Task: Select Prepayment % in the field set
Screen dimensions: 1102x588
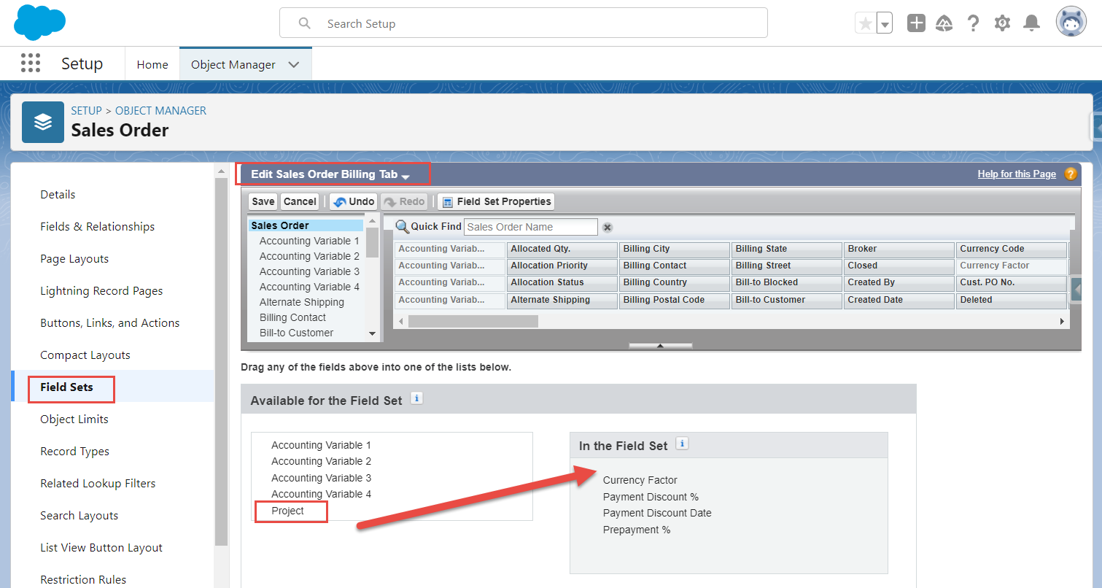Action: [637, 530]
